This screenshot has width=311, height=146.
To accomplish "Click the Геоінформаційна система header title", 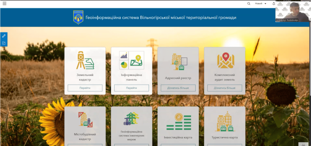I will point(161,18).
